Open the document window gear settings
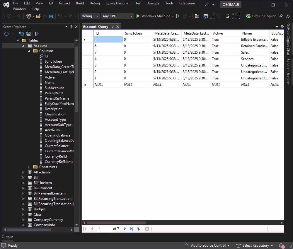Screen dimensions: 293x249 (282, 27)
